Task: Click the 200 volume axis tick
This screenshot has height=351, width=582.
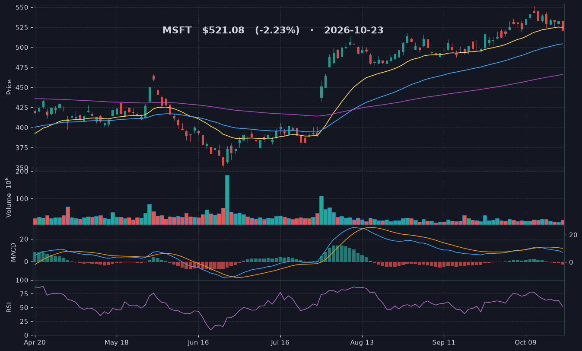Action: click(22, 172)
